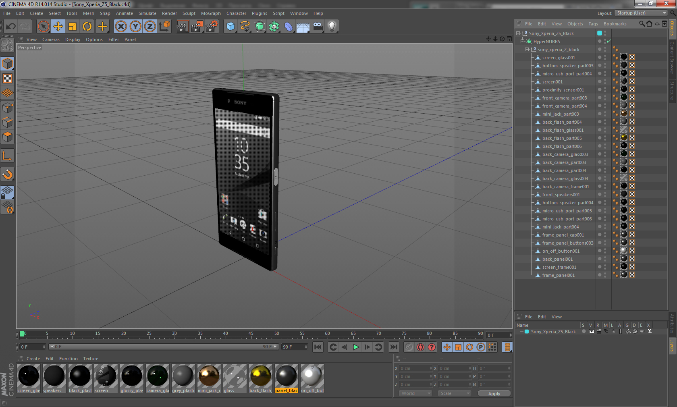Screen dimensions: 677x407
Task: Add a Cube primitive object
Action: click(x=231, y=27)
